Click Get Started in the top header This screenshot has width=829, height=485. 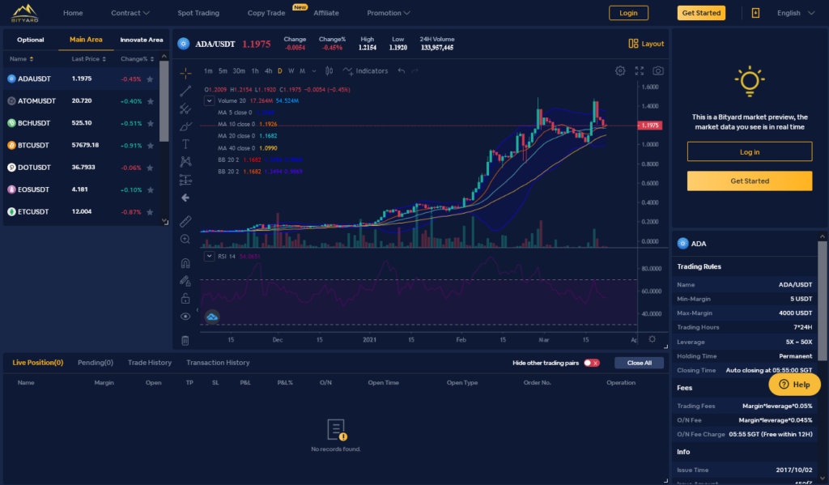pos(701,13)
